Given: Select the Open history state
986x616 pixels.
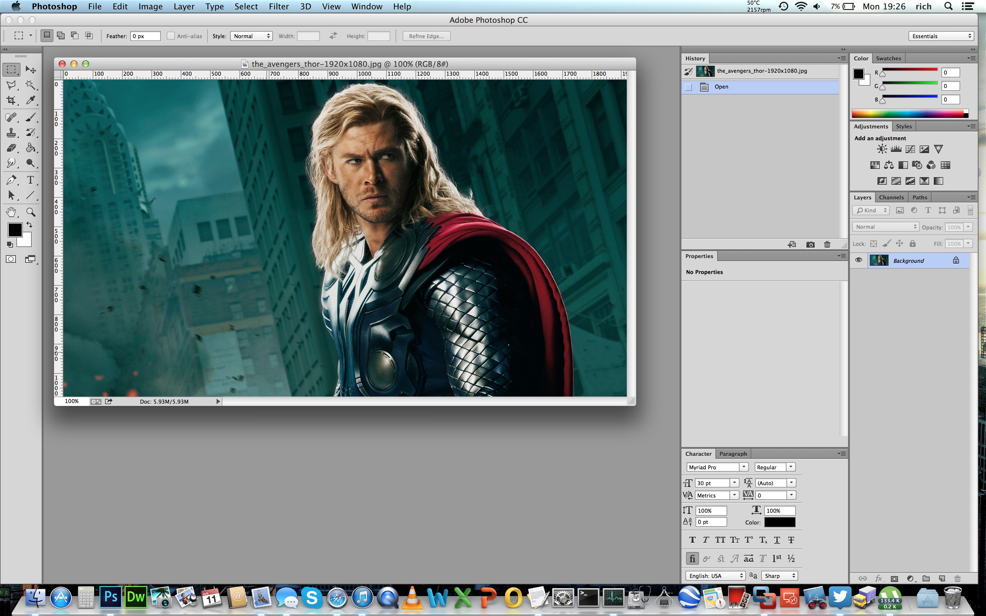Looking at the screenshot, I should pyautogui.click(x=760, y=87).
